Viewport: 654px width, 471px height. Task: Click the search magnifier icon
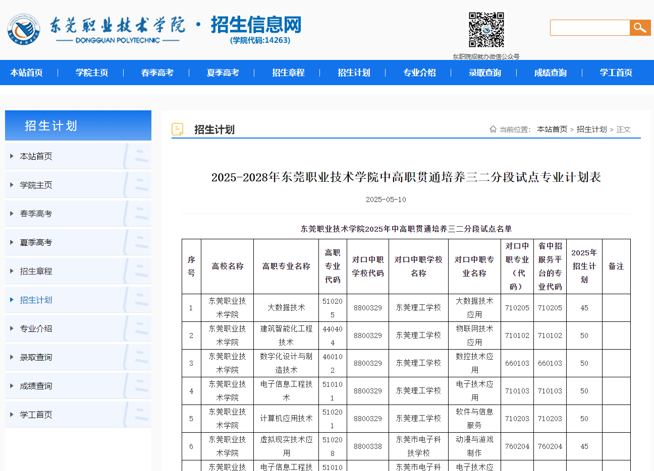click(x=640, y=28)
